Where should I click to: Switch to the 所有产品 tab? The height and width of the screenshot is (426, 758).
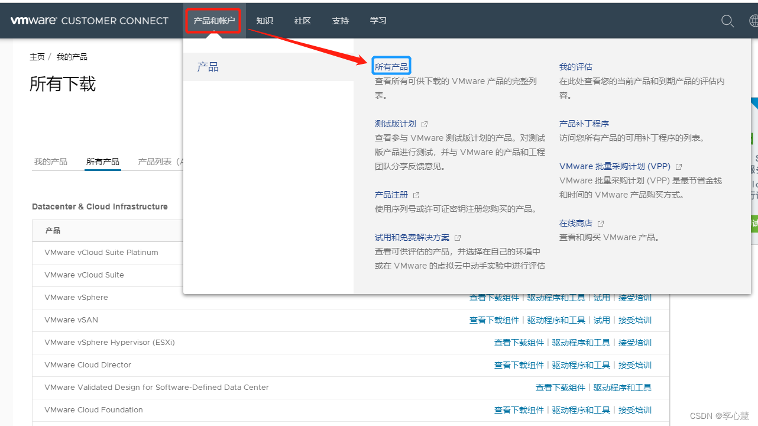[x=103, y=162]
